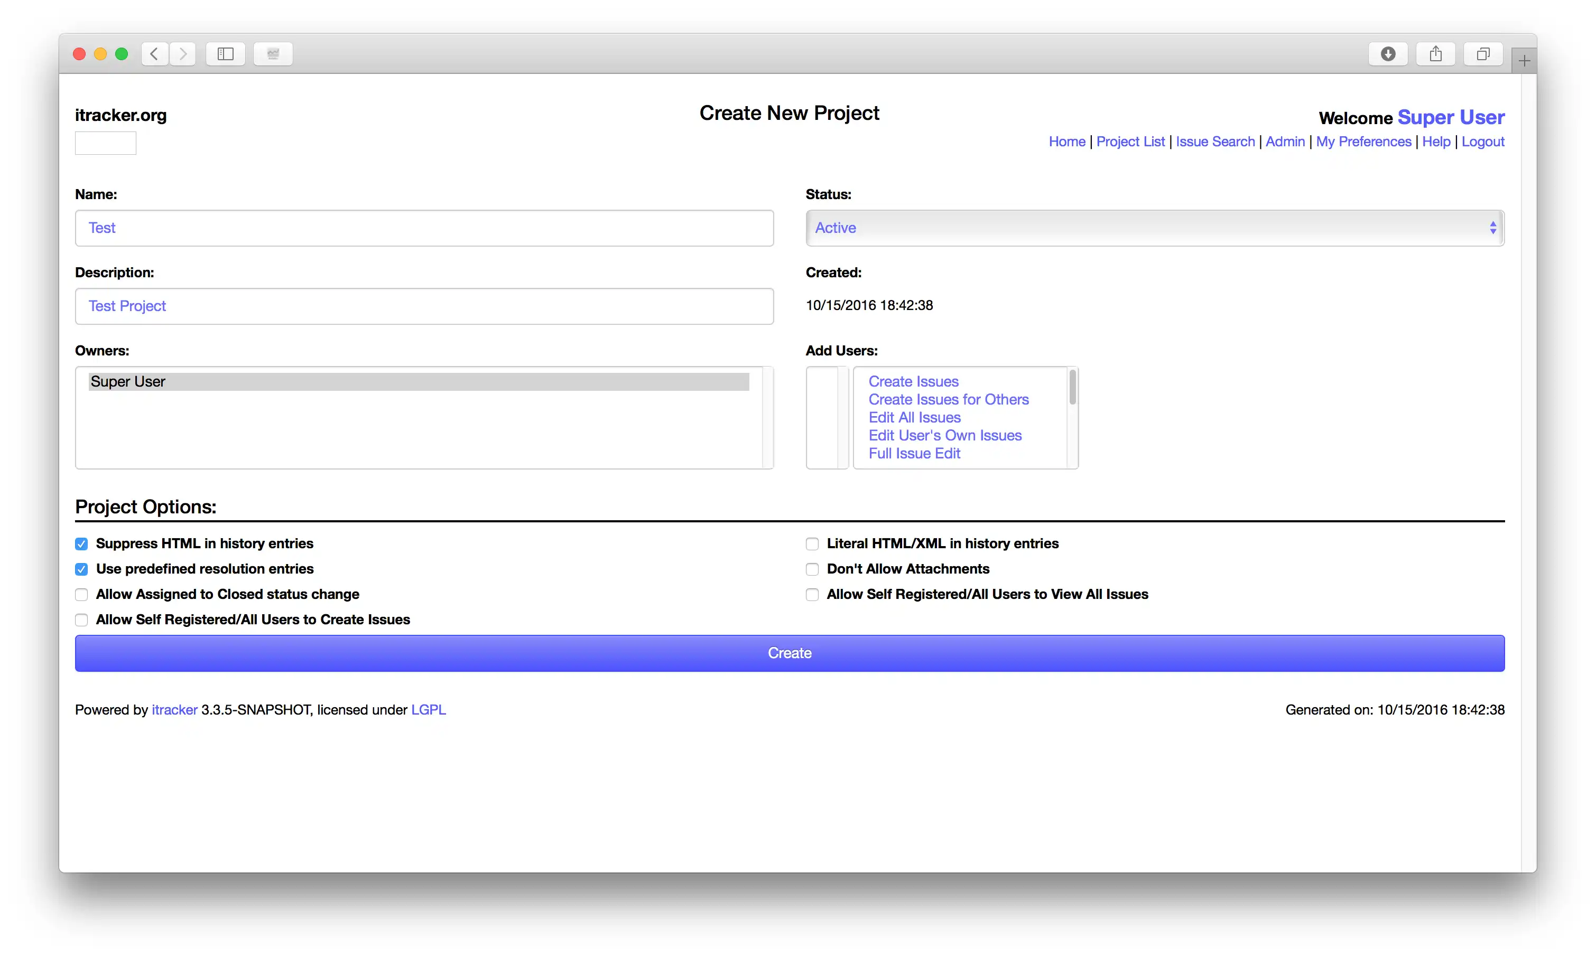Click the sidebar toggle icon
1596x957 pixels.
point(226,52)
